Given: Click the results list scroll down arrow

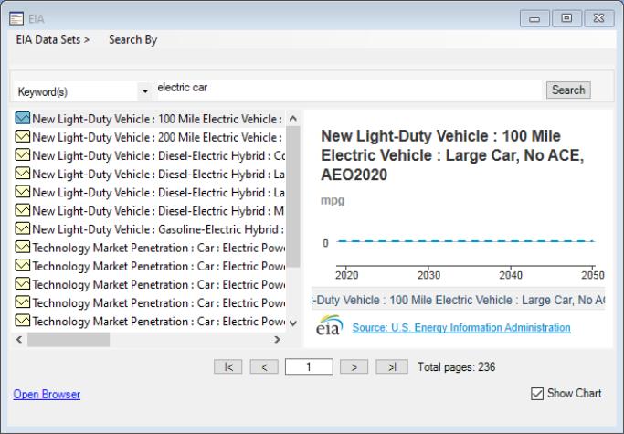Looking at the screenshot, I should coord(292,323).
